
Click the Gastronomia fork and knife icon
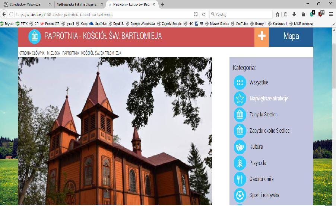240,179
